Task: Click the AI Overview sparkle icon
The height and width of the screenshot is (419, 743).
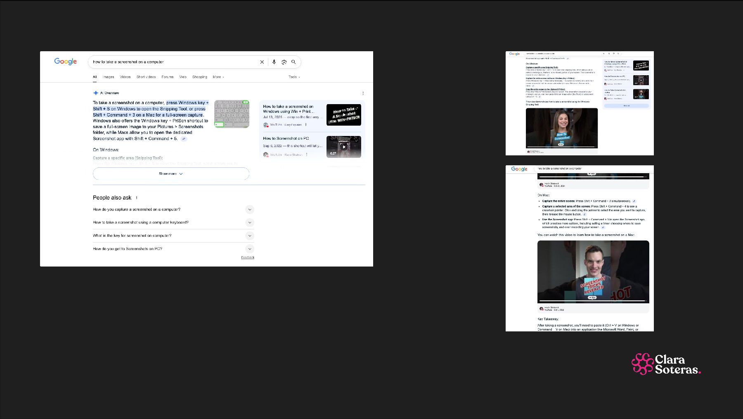Action: [95, 93]
